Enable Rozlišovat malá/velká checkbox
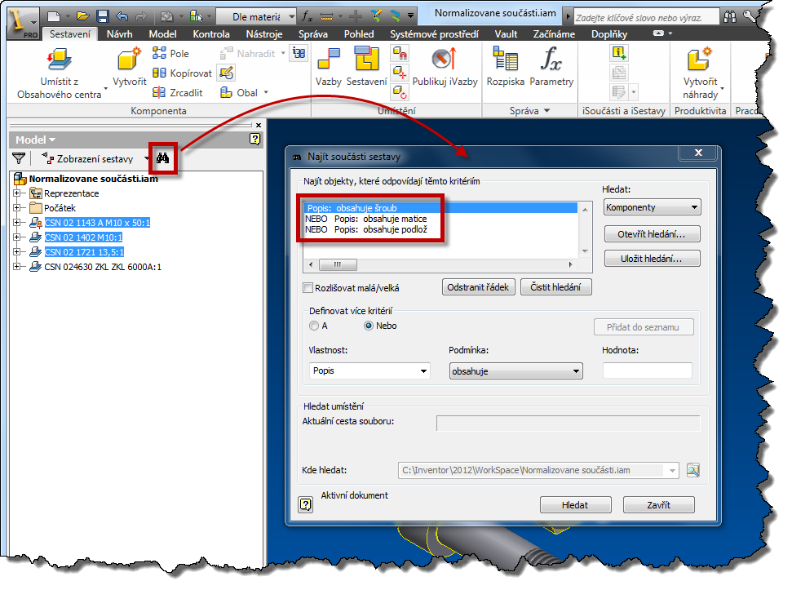 click(308, 287)
